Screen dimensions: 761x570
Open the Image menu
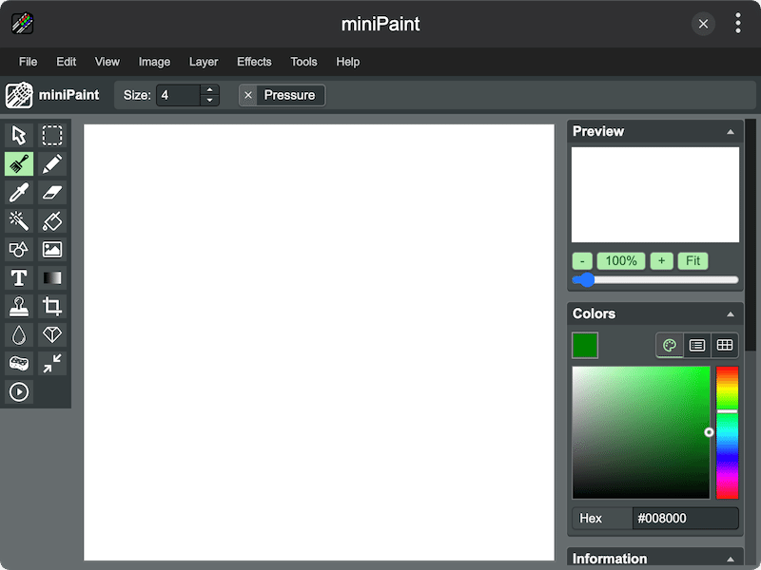(154, 62)
